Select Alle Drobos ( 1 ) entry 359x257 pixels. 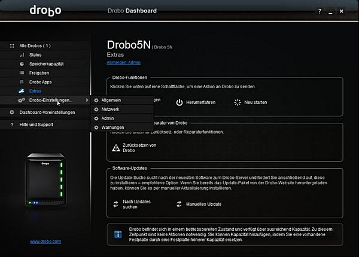35,46
